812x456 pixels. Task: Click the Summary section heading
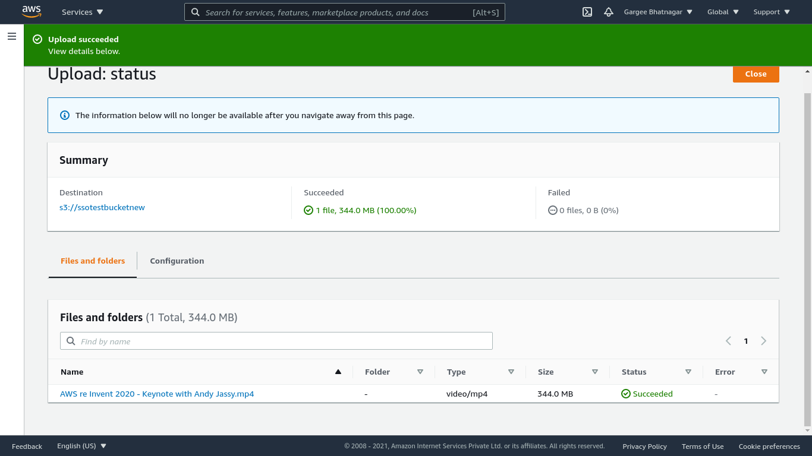(x=84, y=160)
